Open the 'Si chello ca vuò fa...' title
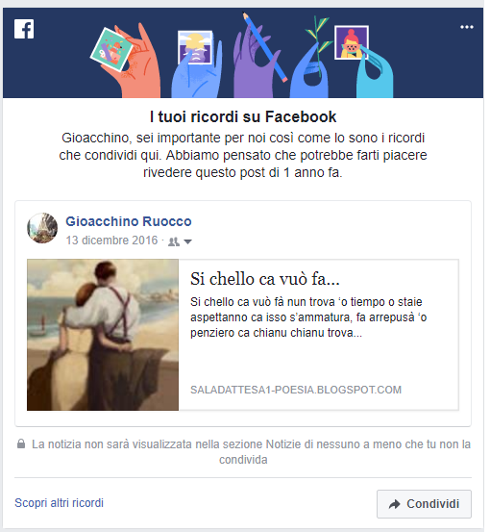This screenshot has height=532, width=490. (x=264, y=279)
